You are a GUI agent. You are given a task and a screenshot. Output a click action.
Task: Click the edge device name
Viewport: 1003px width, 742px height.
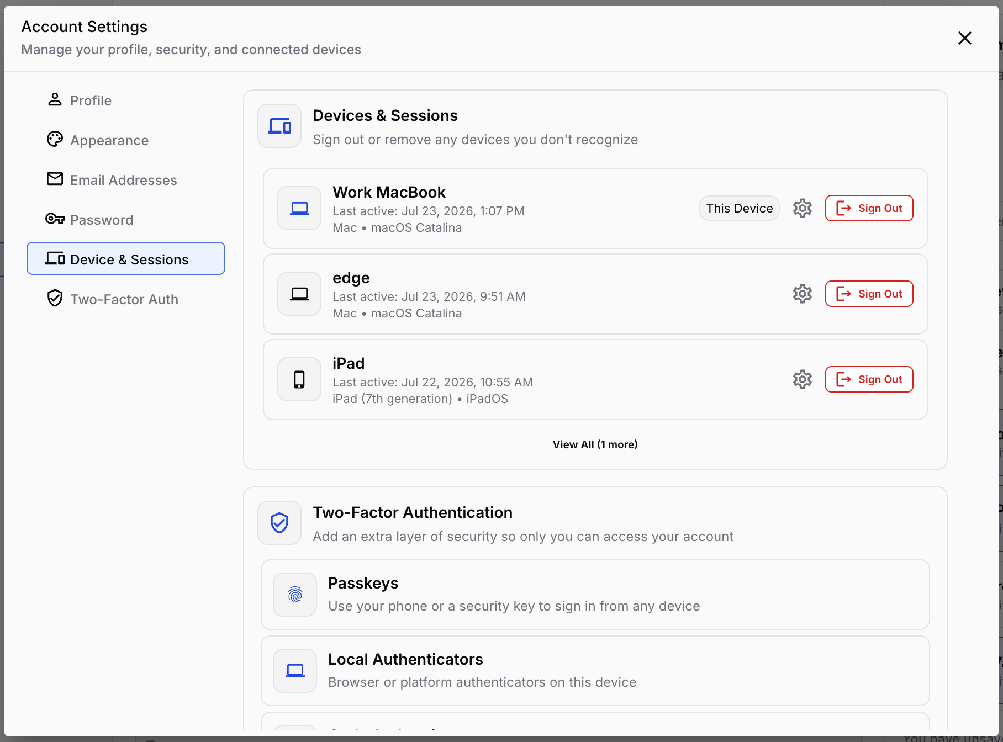tap(351, 278)
